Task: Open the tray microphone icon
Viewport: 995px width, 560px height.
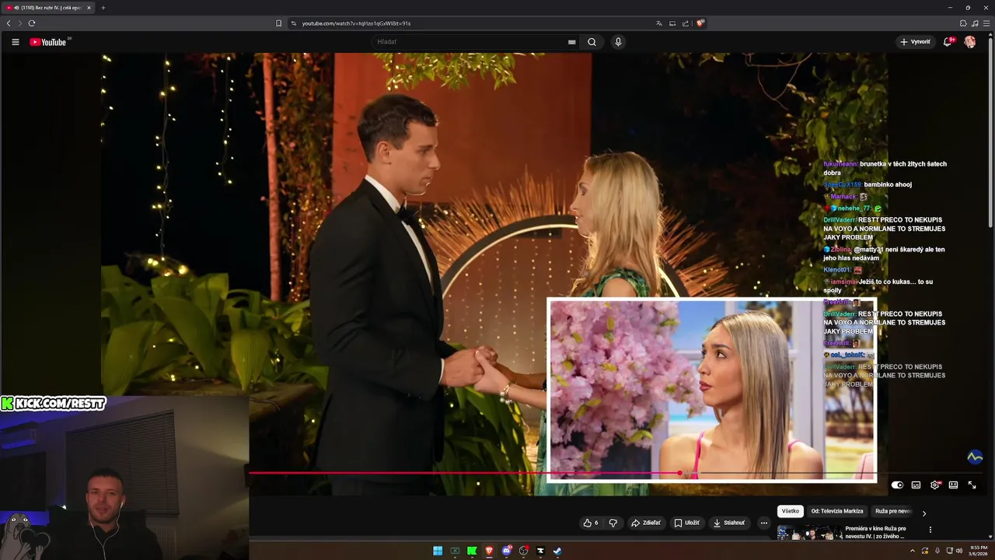Action: click(x=937, y=551)
